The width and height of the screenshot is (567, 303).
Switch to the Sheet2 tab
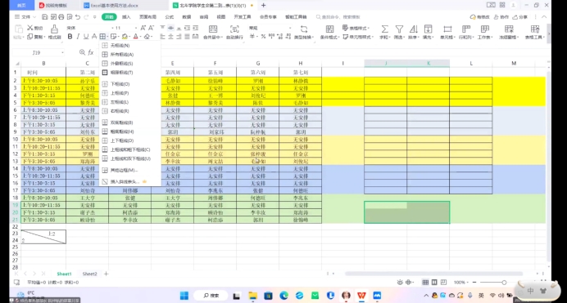89,274
